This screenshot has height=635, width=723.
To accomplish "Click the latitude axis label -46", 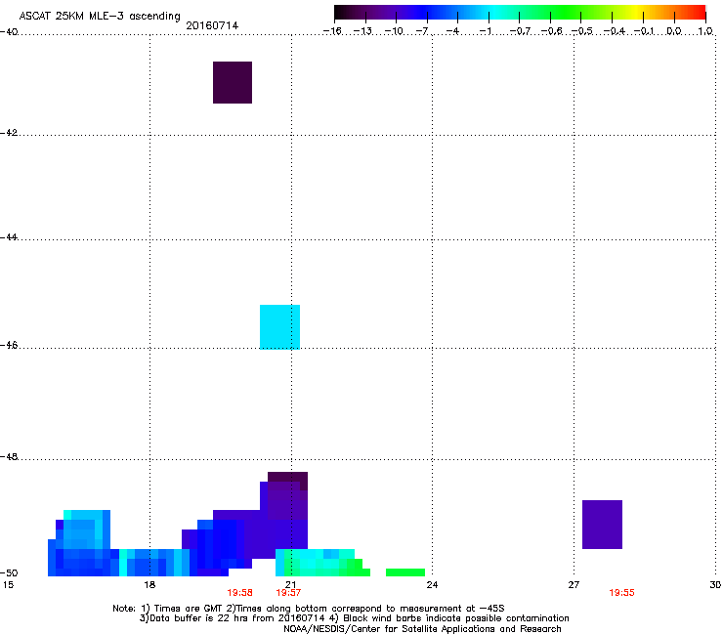I will (x=9, y=345).
